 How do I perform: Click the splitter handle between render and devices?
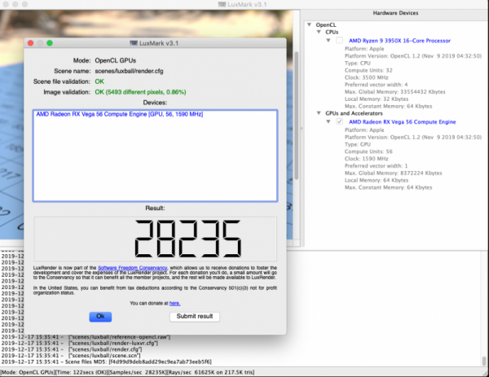pyautogui.click(x=302, y=128)
